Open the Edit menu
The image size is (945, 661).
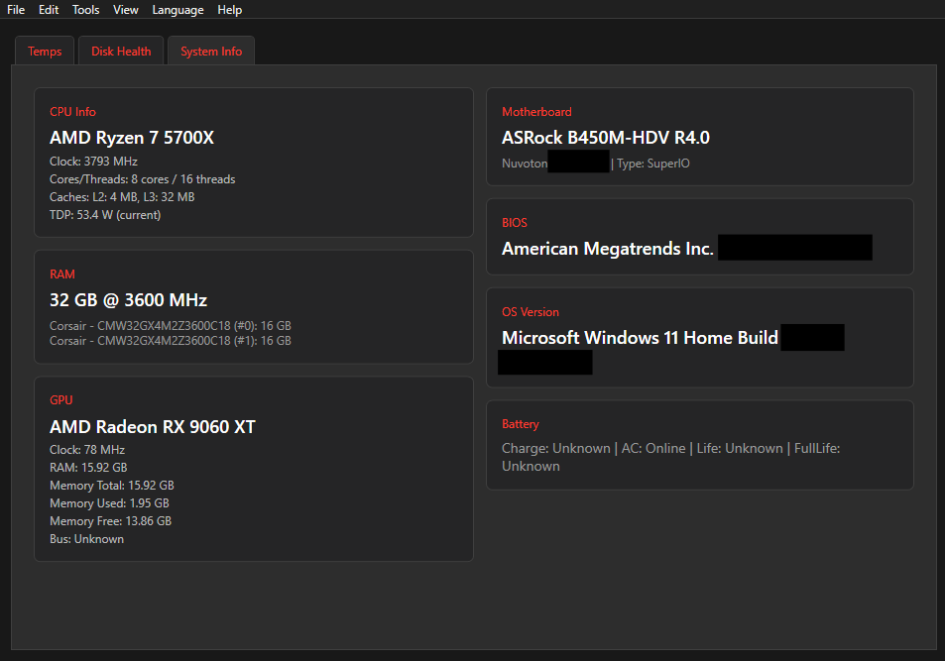click(49, 10)
